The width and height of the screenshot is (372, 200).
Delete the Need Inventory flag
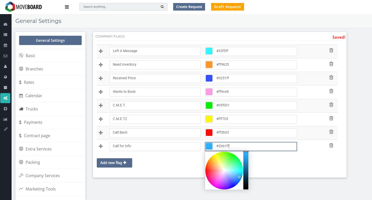[331, 64]
